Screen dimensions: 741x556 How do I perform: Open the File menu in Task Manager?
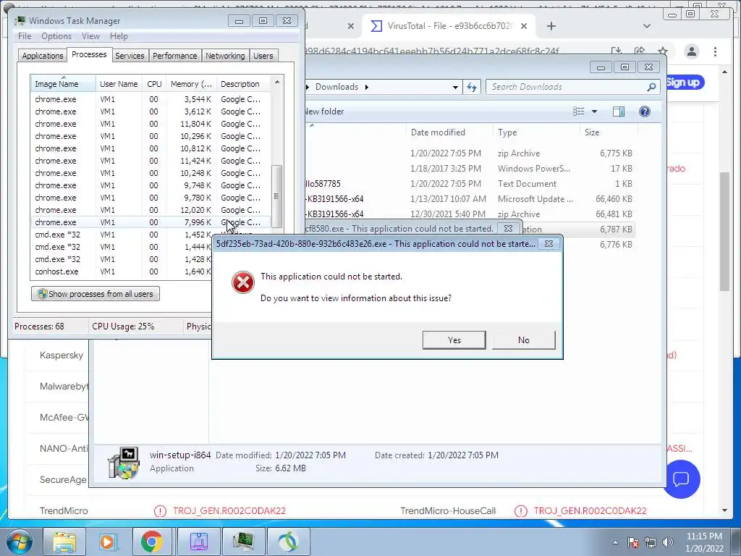25,36
